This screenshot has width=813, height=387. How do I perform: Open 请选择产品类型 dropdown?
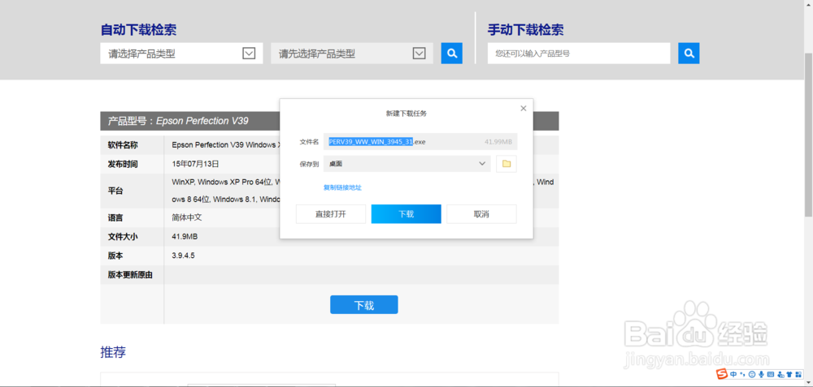tap(182, 54)
